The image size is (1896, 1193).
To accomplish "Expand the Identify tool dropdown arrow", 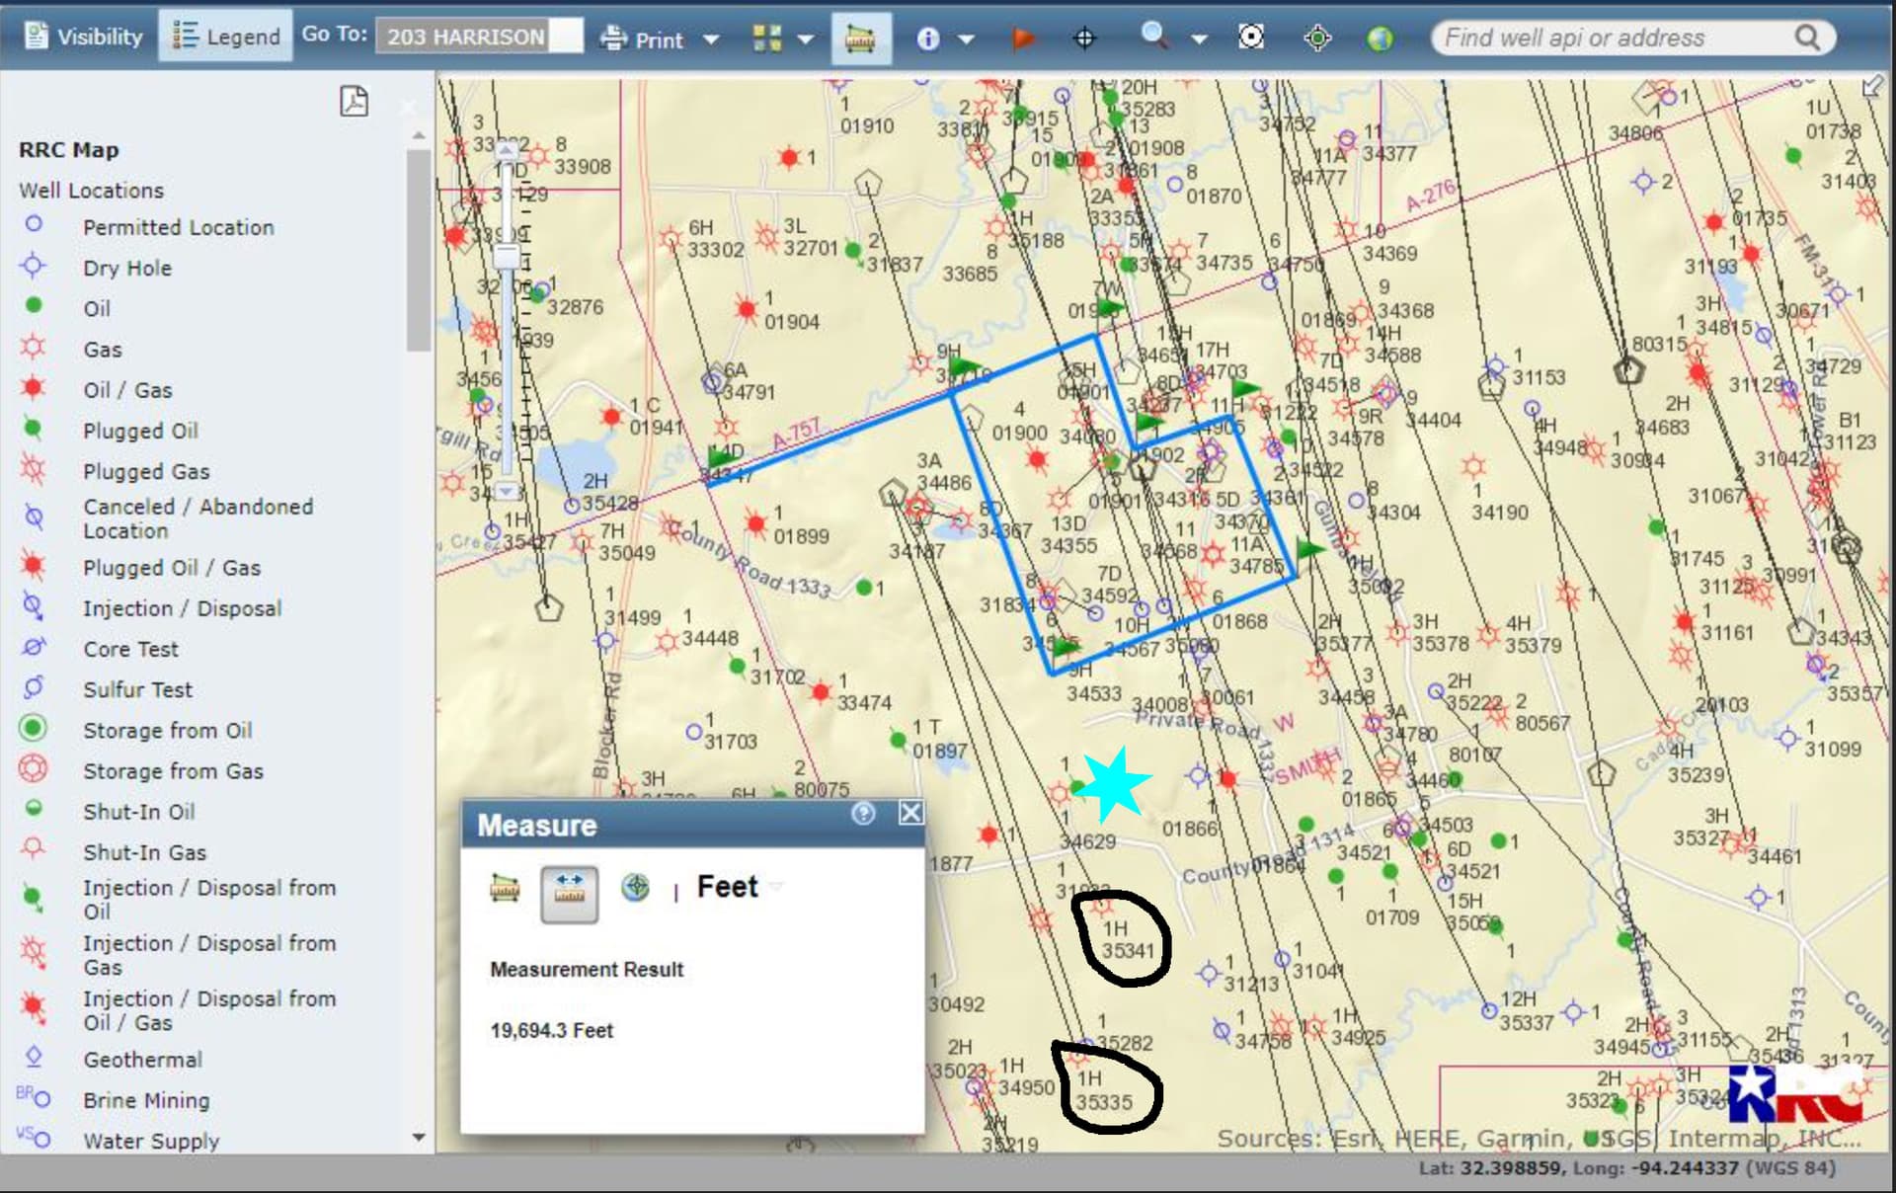I will pyautogui.click(x=967, y=40).
